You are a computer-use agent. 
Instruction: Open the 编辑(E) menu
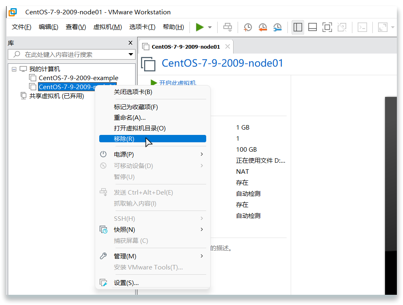[48, 27]
